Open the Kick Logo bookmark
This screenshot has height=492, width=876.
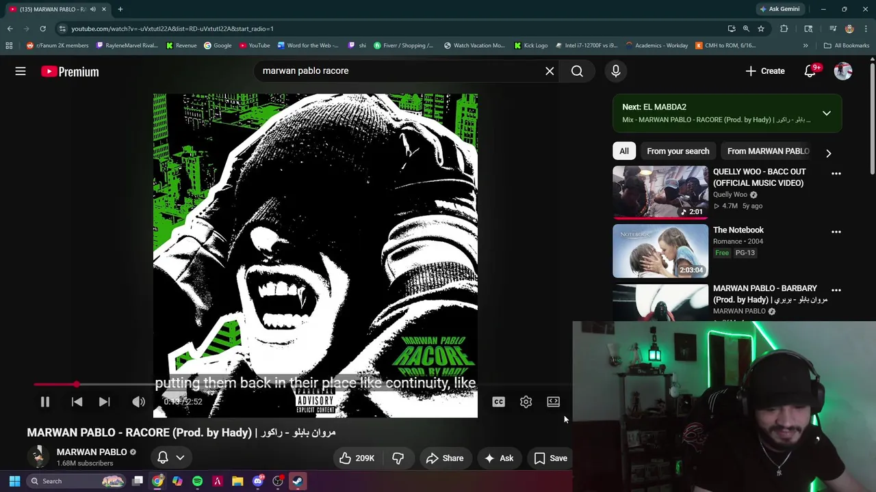pos(530,45)
